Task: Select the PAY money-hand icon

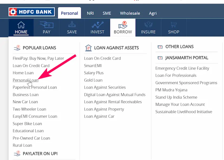Action: tap(47, 25)
